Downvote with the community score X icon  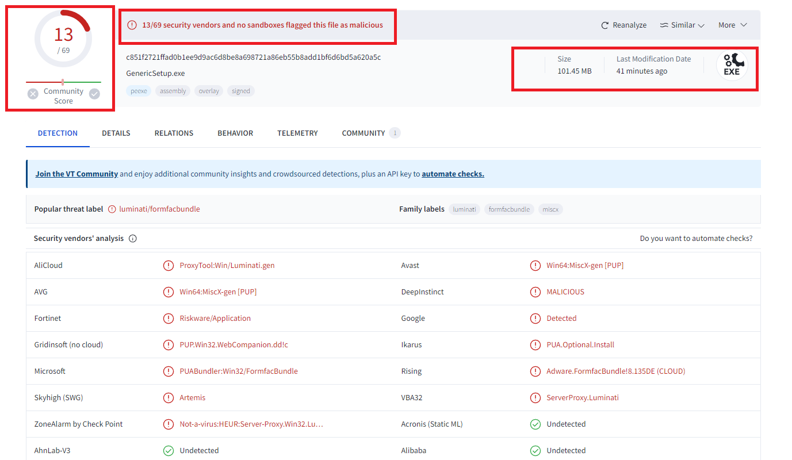point(33,94)
